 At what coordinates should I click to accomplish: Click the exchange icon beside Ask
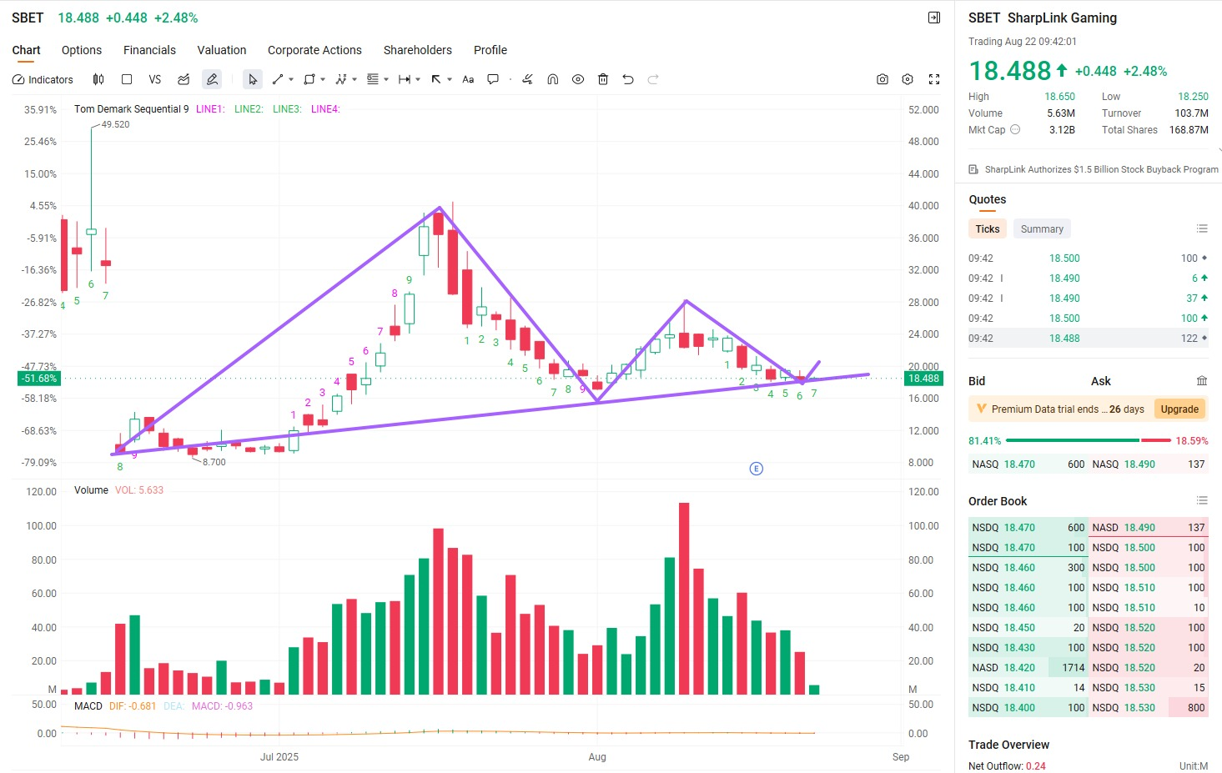(1202, 381)
